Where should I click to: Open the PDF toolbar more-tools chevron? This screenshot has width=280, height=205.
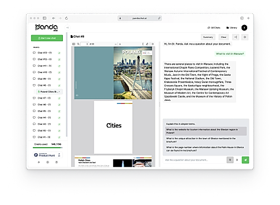tap(153, 44)
